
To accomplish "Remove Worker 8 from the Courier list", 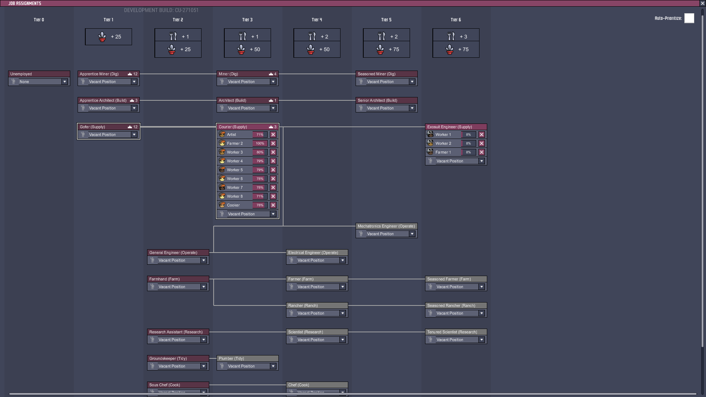I will (273, 196).
